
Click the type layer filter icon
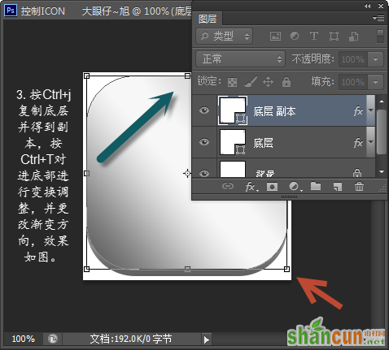coord(314,36)
